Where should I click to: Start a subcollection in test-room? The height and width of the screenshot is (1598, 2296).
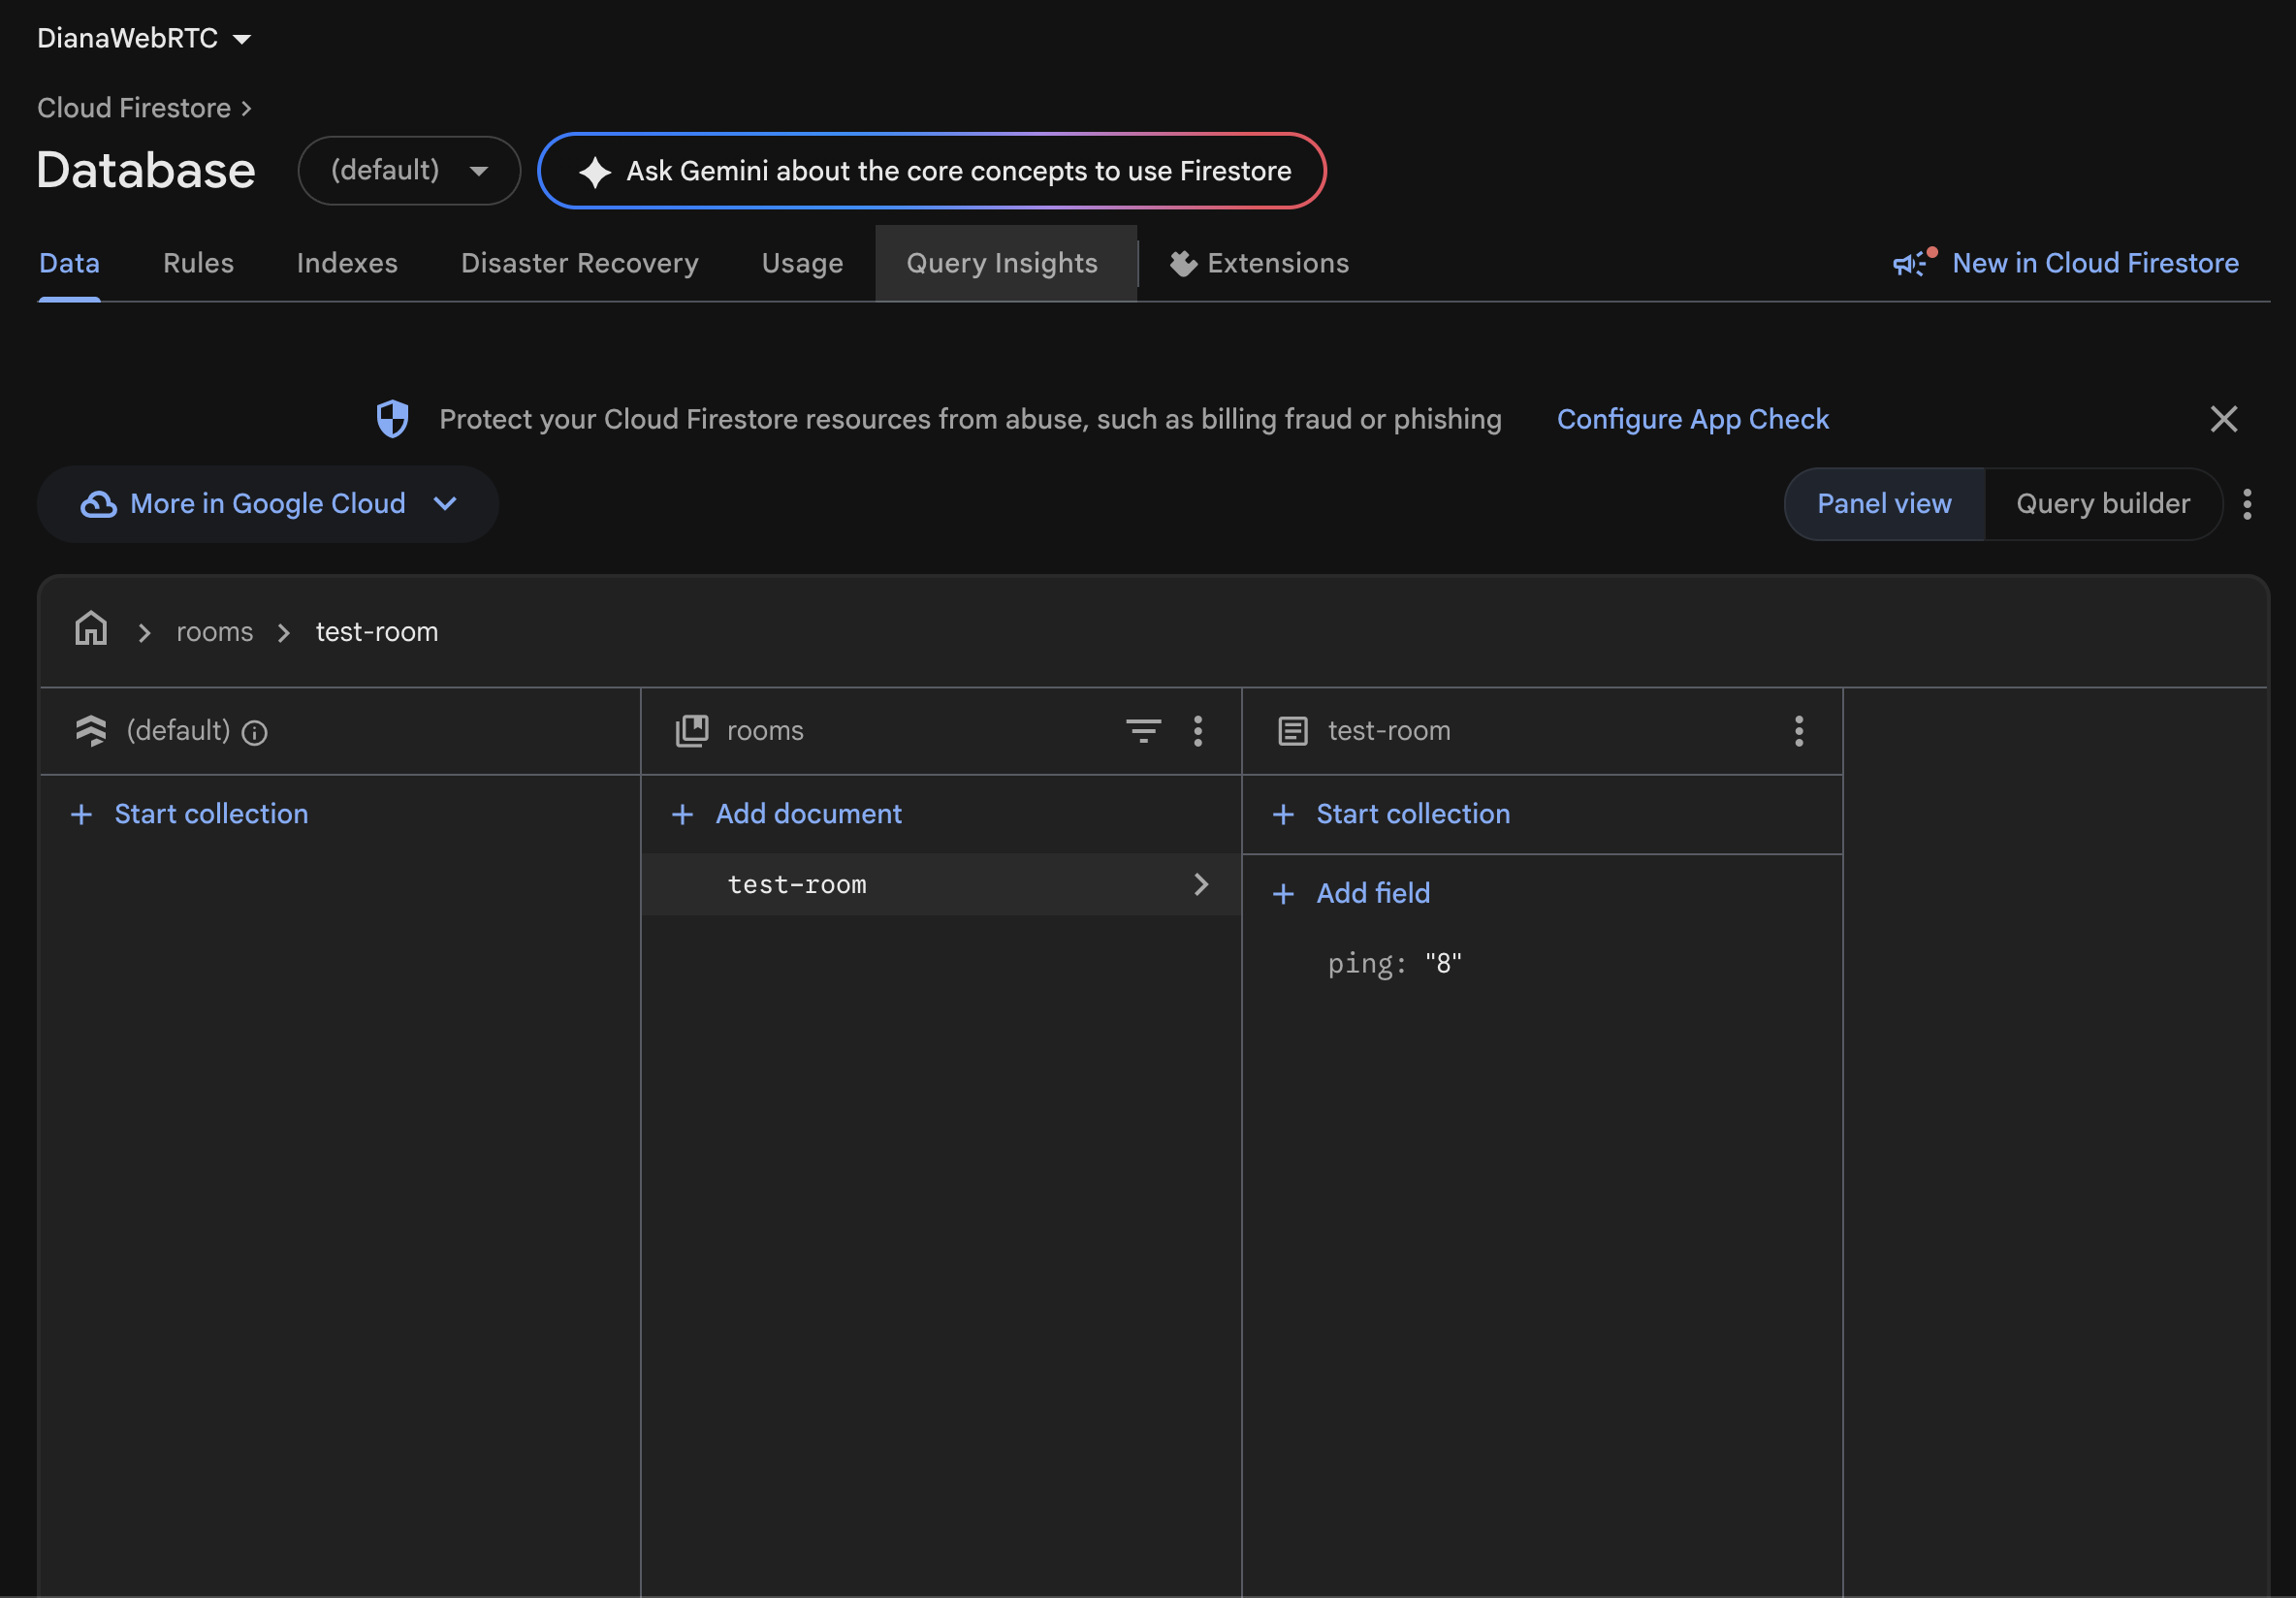click(1392, 814)
